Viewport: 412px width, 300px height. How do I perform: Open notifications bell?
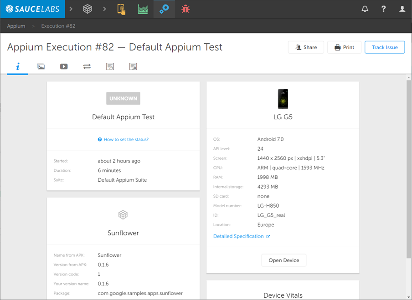tap(365, 9)
